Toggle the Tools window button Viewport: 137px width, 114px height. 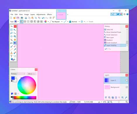pos(112,14)
